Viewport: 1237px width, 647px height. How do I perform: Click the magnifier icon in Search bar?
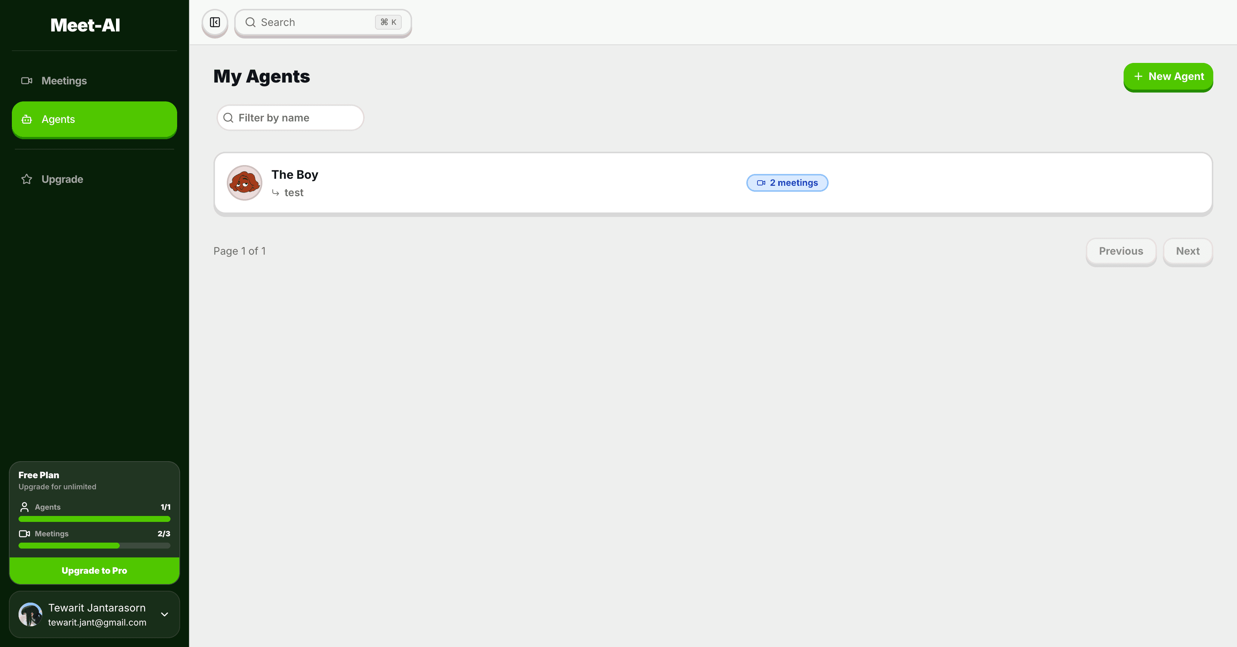(250, 23)
